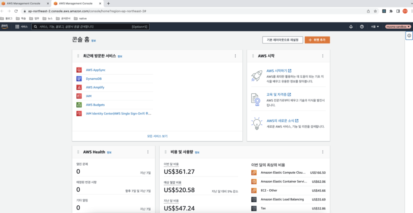
Task: Click the AWS AppSync service icon
Action: 79,70
